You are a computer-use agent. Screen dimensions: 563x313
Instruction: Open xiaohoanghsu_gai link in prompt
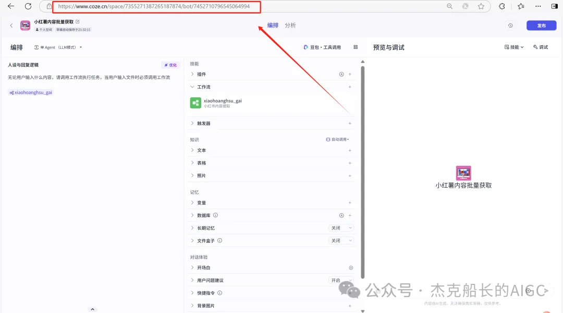pos(31,93)
